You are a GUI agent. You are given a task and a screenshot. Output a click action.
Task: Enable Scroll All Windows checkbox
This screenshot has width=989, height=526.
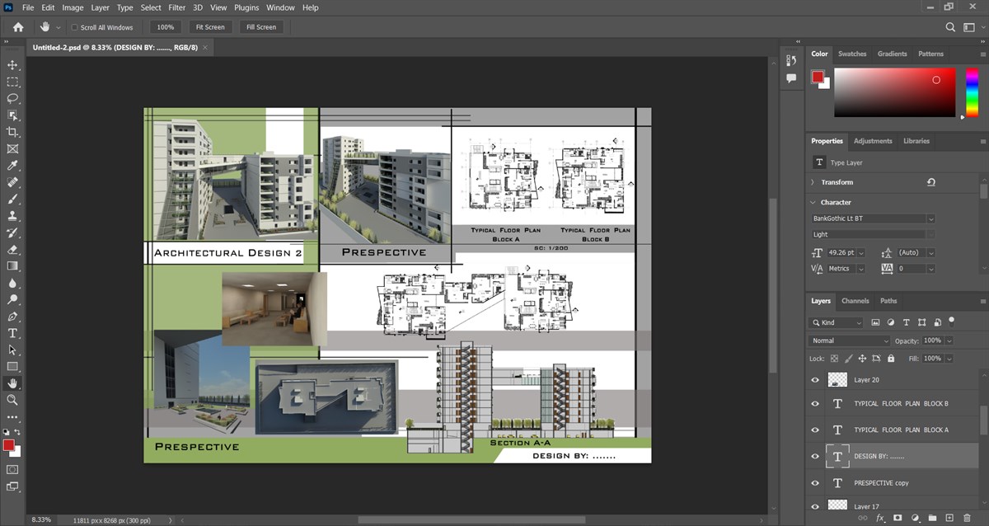pyautogui.click(x=74, y=27)
